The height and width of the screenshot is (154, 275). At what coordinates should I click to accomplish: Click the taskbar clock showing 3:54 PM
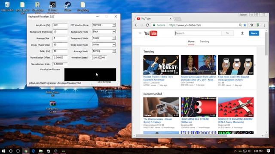point(258,151)
